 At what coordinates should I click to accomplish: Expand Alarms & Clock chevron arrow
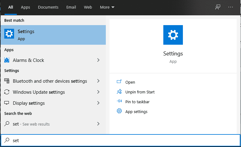point(98,60)
